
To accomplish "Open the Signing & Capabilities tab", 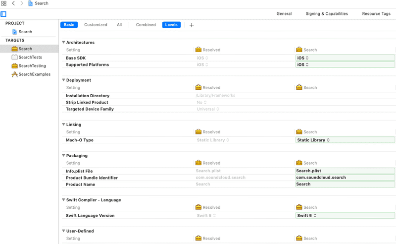I will pyautogui.click(x=327, y=14).
